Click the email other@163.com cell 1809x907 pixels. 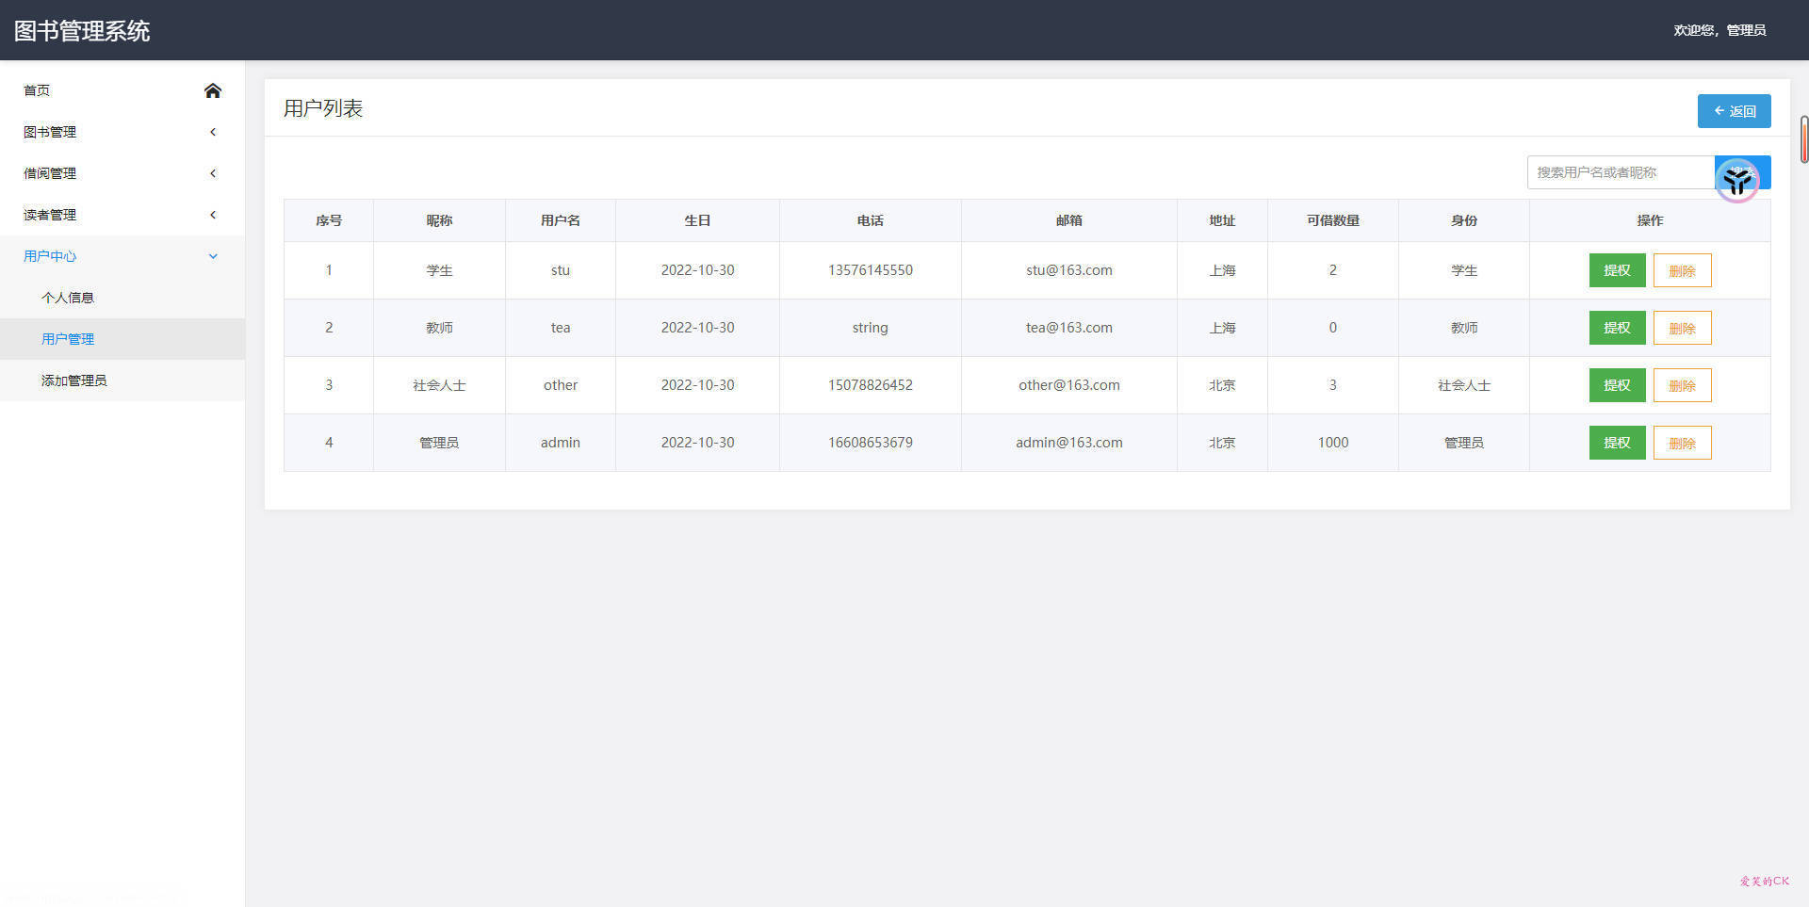[x=1069, y=385]
